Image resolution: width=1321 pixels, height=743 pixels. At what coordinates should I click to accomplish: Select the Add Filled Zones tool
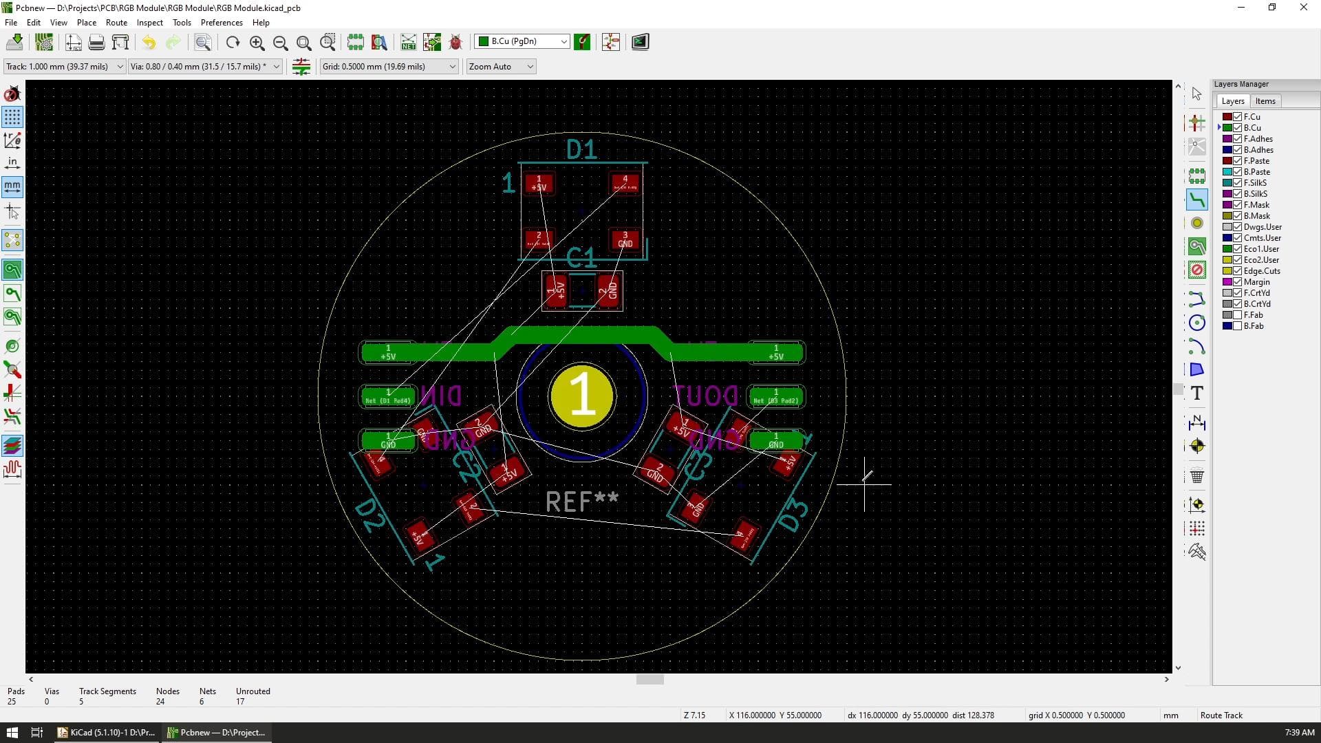click(x=1197, y=246)
